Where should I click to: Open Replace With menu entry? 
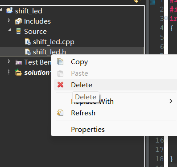click(x=116, y=101)
